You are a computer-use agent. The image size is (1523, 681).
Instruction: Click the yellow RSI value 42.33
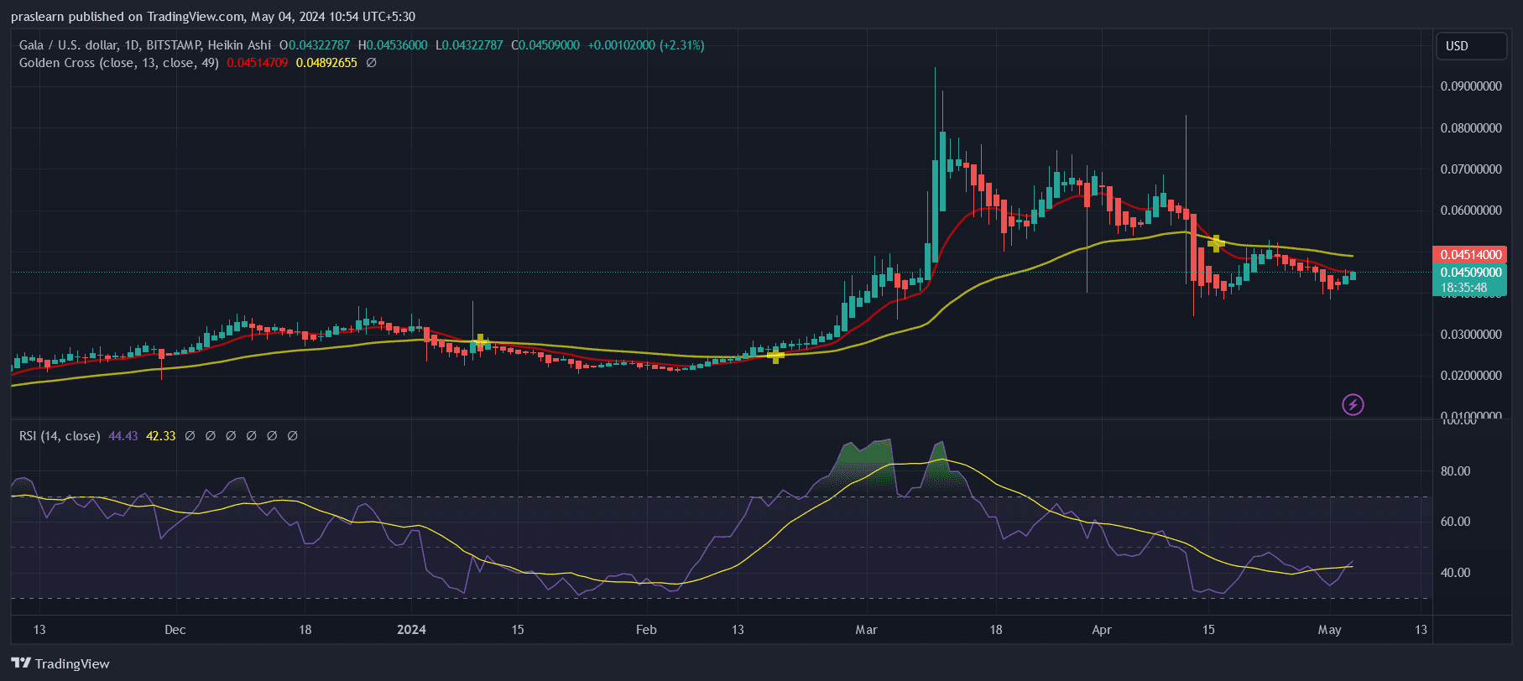pyautogui.click(x=161, y=436)
